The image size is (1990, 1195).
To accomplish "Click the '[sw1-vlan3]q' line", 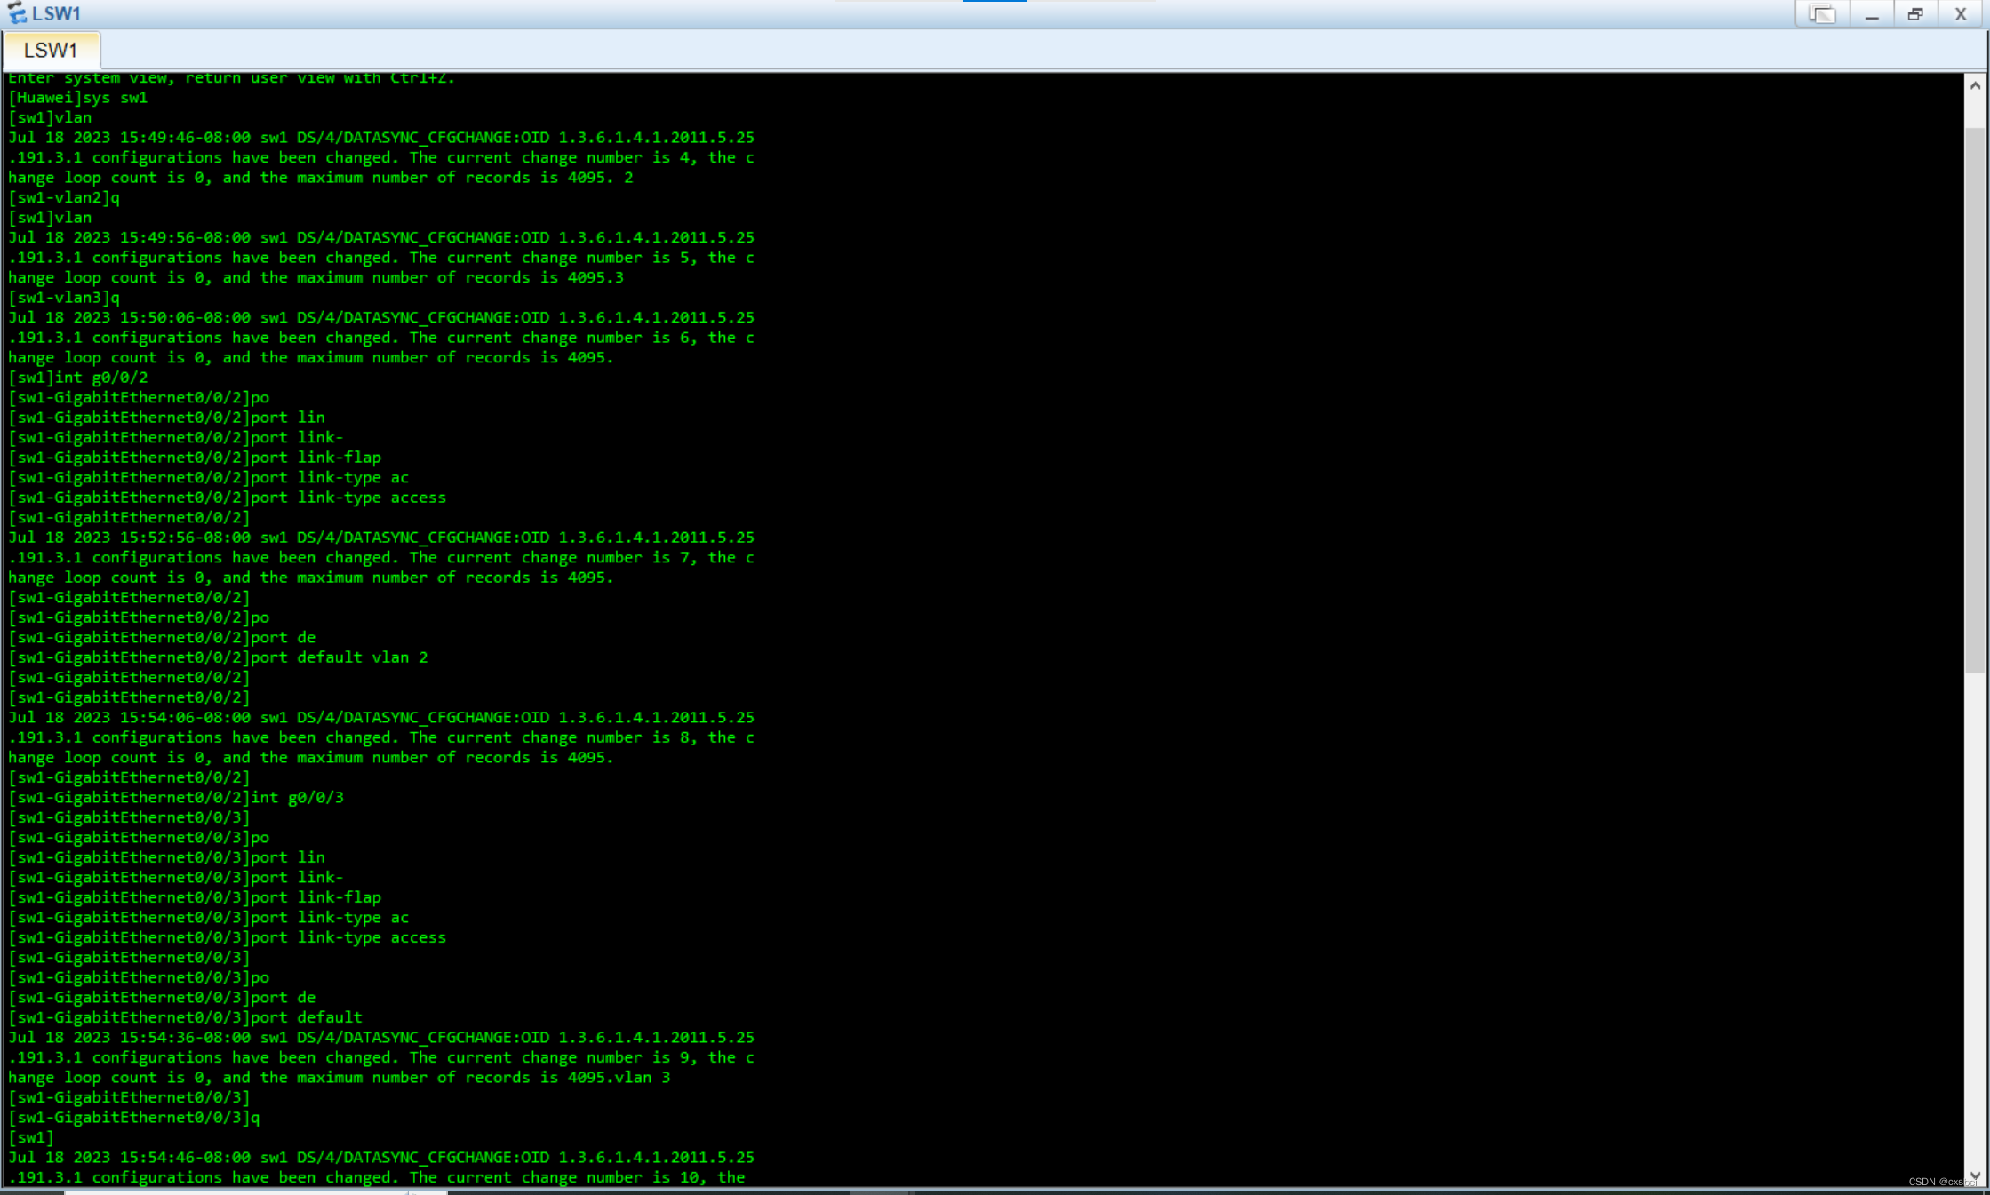I will pyautogui.click(x=64, y=298).
